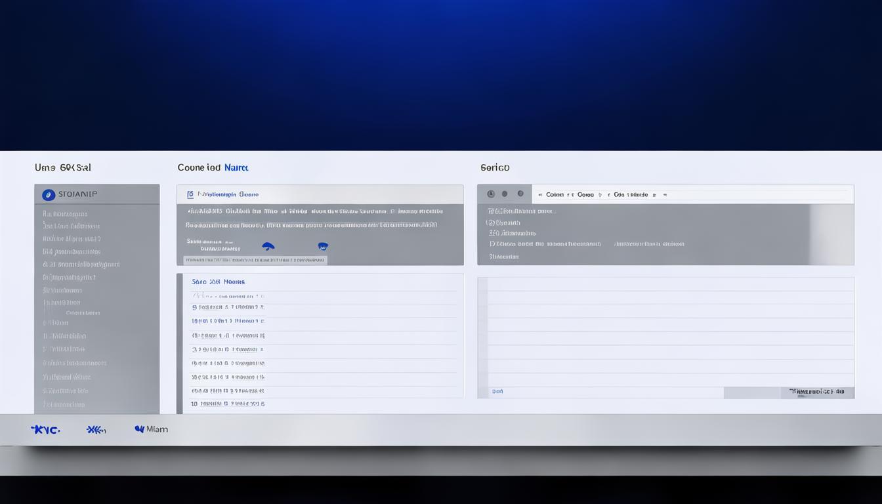Viewport: 882px width, 504px height.
Task: Open the blue KYC logo in bottom bar
Action: click(x=45, y=430)
